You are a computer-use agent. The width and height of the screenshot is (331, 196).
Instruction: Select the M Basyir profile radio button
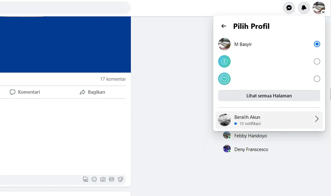pyautogui.click(x=317, y=44)
